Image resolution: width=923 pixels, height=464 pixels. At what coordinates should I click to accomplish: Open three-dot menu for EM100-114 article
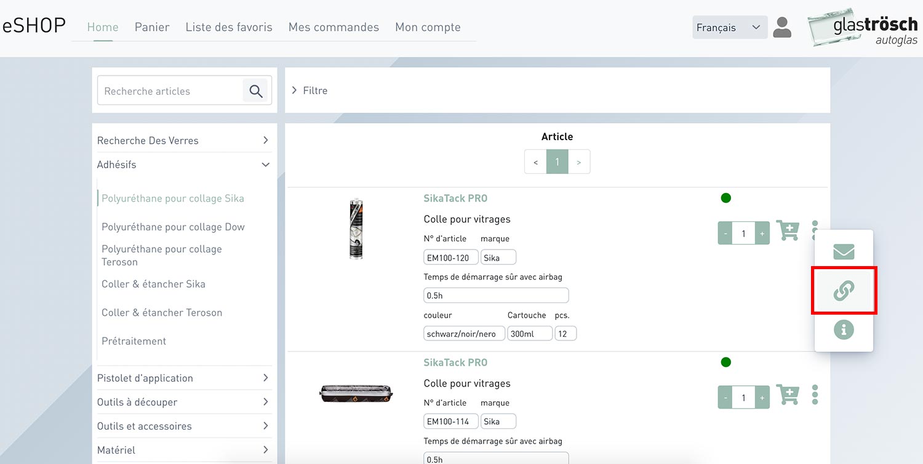click(815, 395)
